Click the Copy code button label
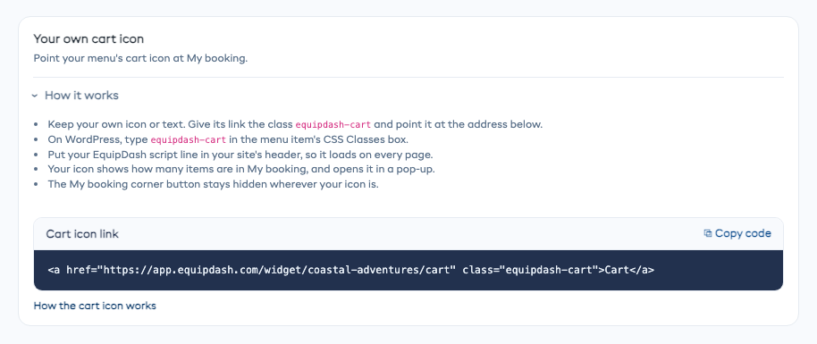The height and width of the screenshot is (344, 817). point(743,233)
